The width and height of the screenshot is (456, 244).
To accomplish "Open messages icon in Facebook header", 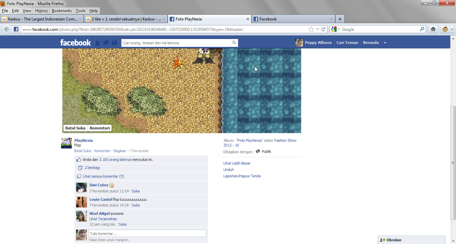I will pyautogui.click(x=106, y=43).
